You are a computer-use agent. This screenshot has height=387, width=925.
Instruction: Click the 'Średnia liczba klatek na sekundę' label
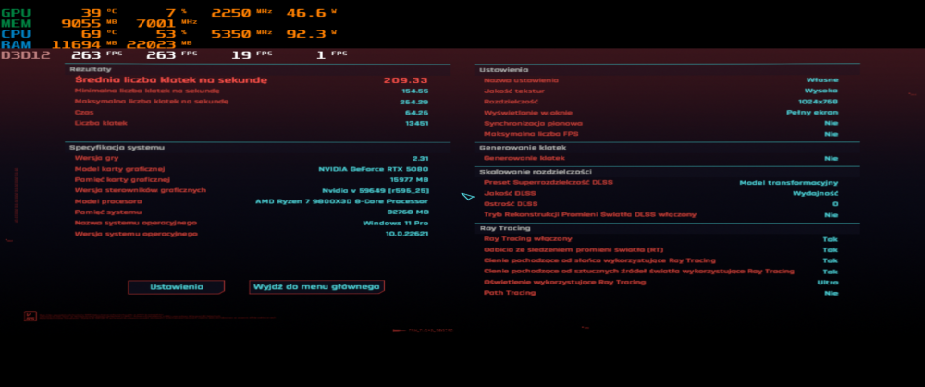point(171,80)
